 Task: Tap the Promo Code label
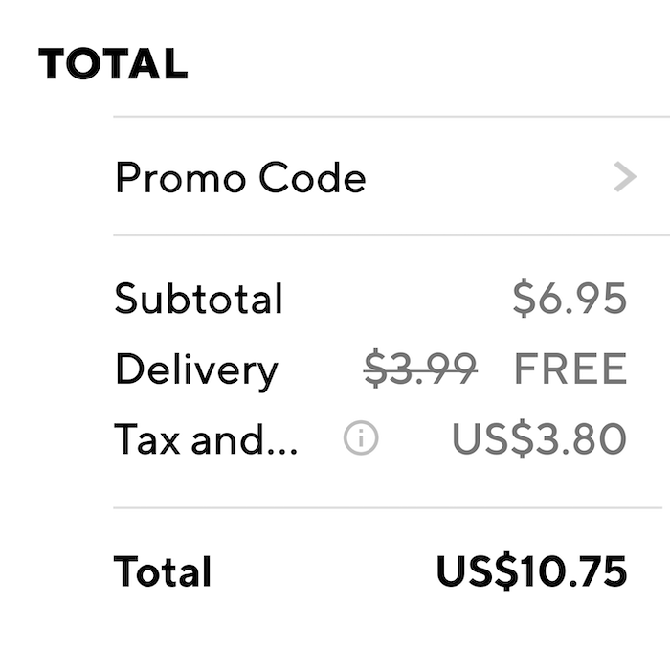(x=240, y=177)
